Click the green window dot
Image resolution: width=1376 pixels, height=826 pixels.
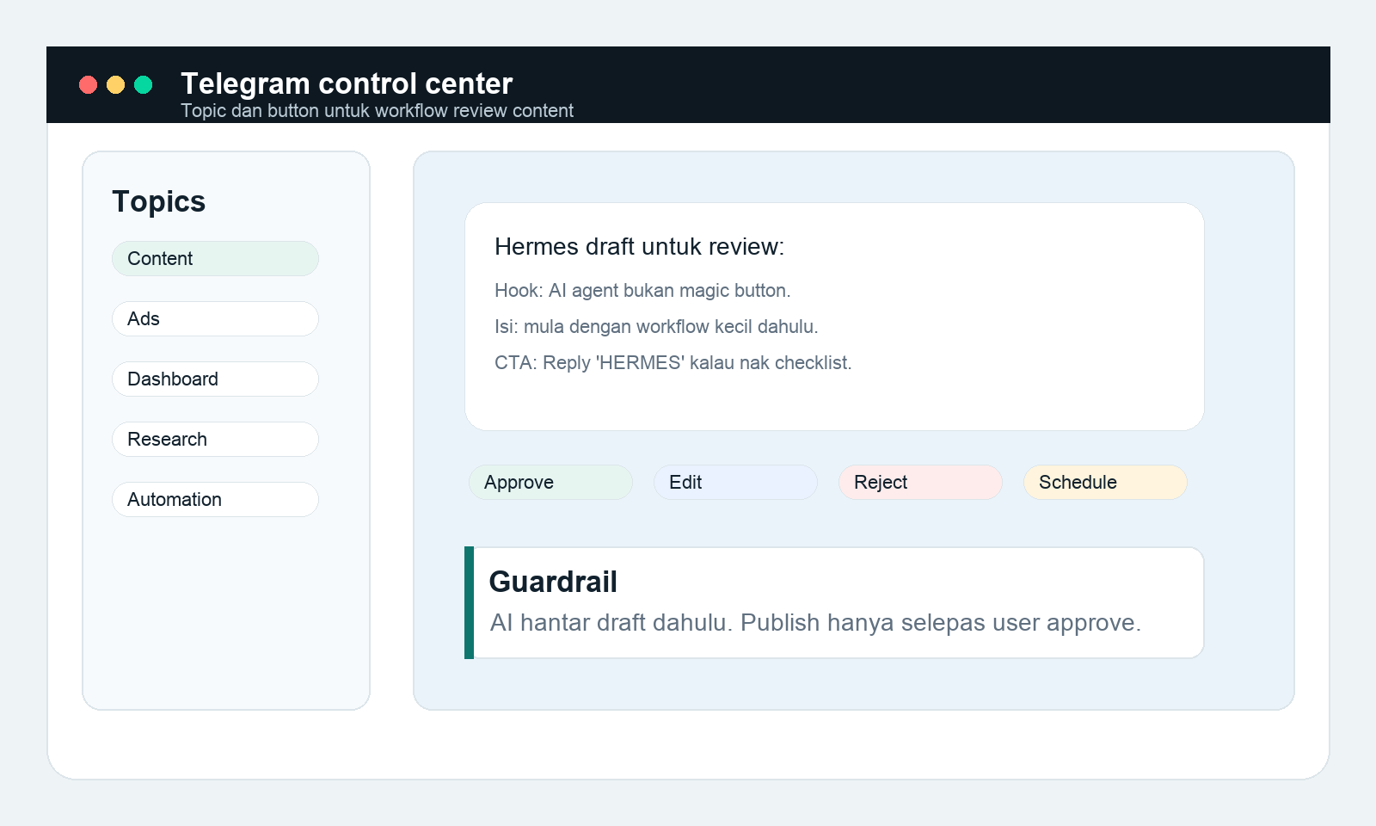[143, 84]
